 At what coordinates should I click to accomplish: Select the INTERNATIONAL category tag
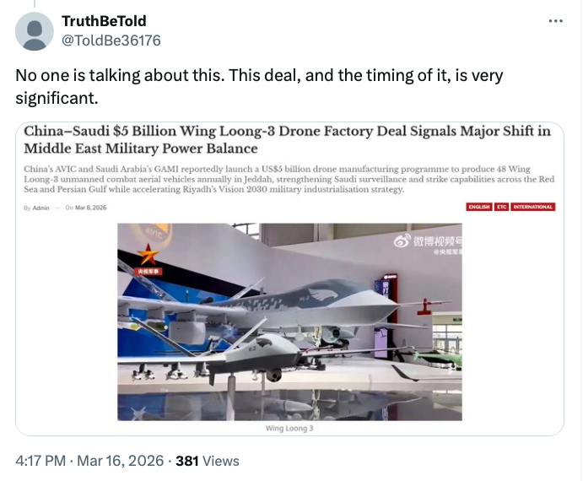click(532, 207)
